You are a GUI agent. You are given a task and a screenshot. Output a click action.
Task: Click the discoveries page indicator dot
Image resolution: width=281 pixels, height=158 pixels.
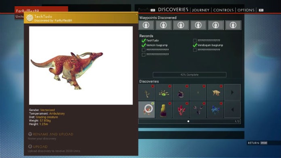188,121
